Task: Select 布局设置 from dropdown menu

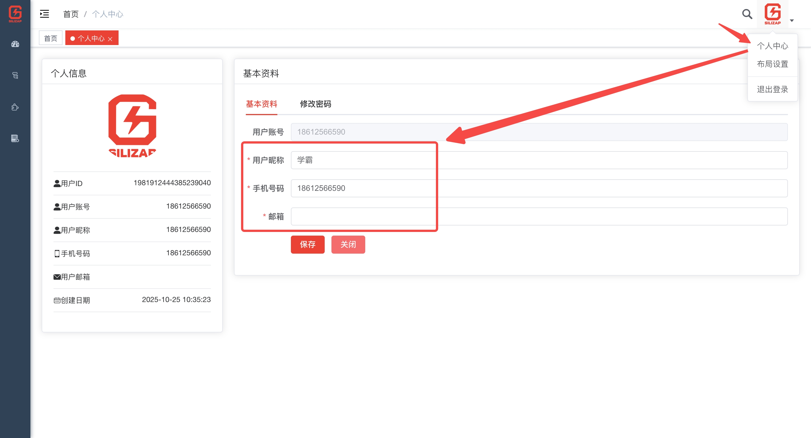Action: point(772,64)
